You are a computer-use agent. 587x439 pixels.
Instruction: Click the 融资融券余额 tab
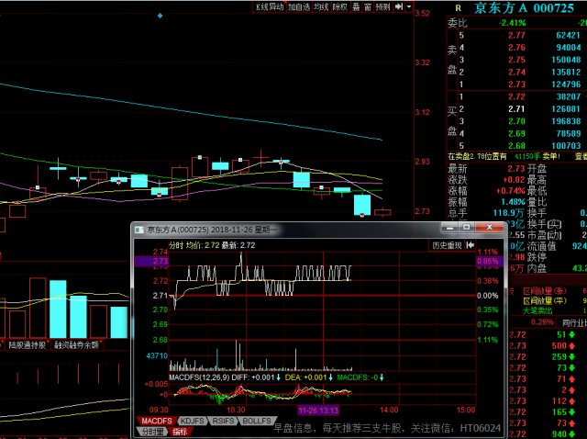[77, 345]
